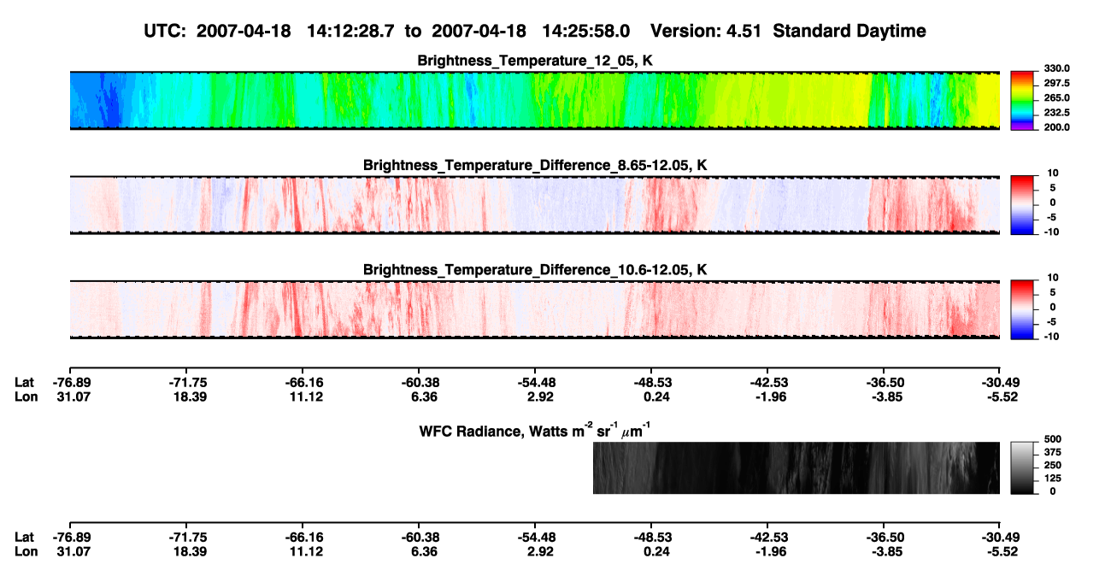The height and width of the screenshot is (570, 1111).
Task: Click upper axis longitude value -3.85
Action: (884, 397)
